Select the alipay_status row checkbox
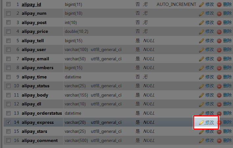This screenshot has height=148, width=233. (x=9, y=86)
